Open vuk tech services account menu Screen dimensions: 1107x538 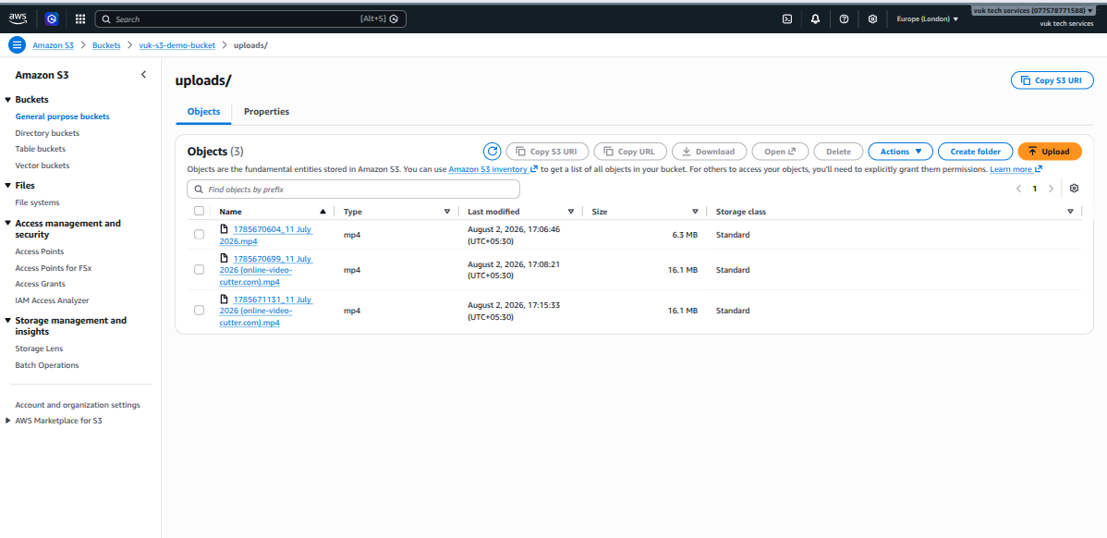point(1034,10)
